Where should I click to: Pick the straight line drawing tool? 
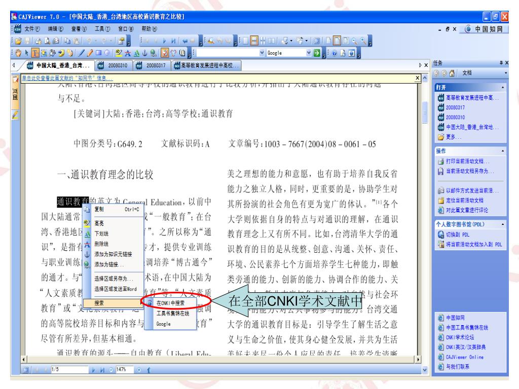[x=82, y=53]
